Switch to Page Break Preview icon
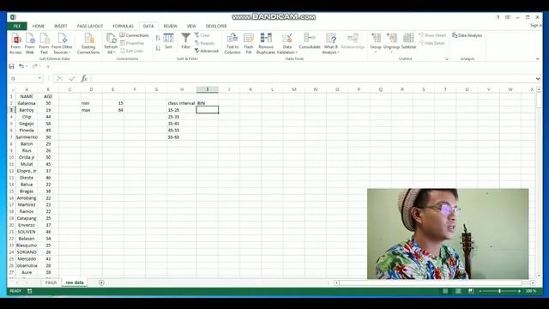 click(x=471, y=291)
